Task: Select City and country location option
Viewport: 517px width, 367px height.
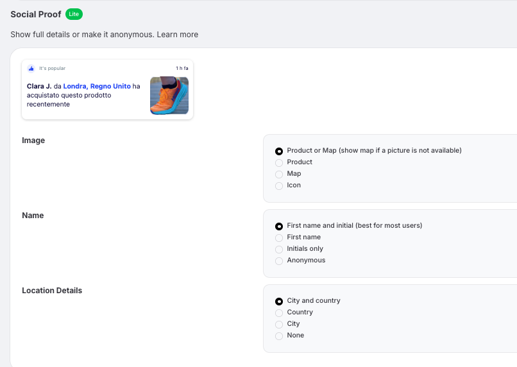Action: pyautogui.click(x=279, y=302)
